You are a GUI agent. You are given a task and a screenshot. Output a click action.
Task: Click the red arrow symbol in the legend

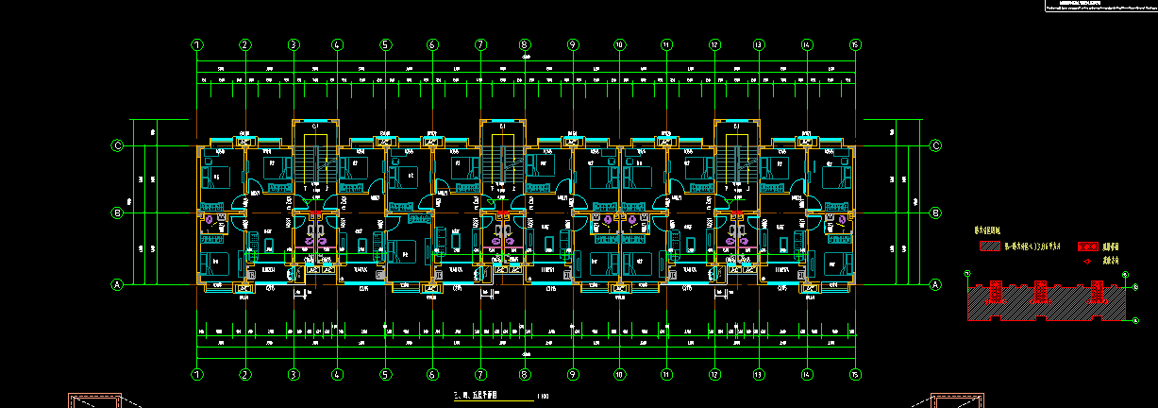point(1086,260)
